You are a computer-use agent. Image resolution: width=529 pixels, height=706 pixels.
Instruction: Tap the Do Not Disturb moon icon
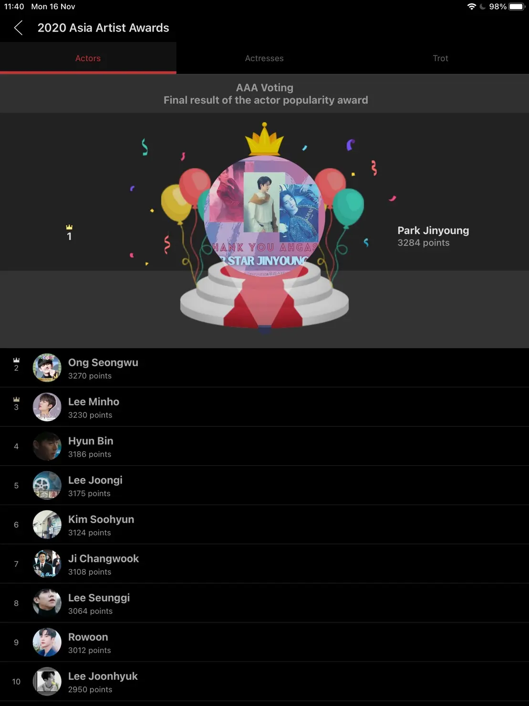point(482,7)
